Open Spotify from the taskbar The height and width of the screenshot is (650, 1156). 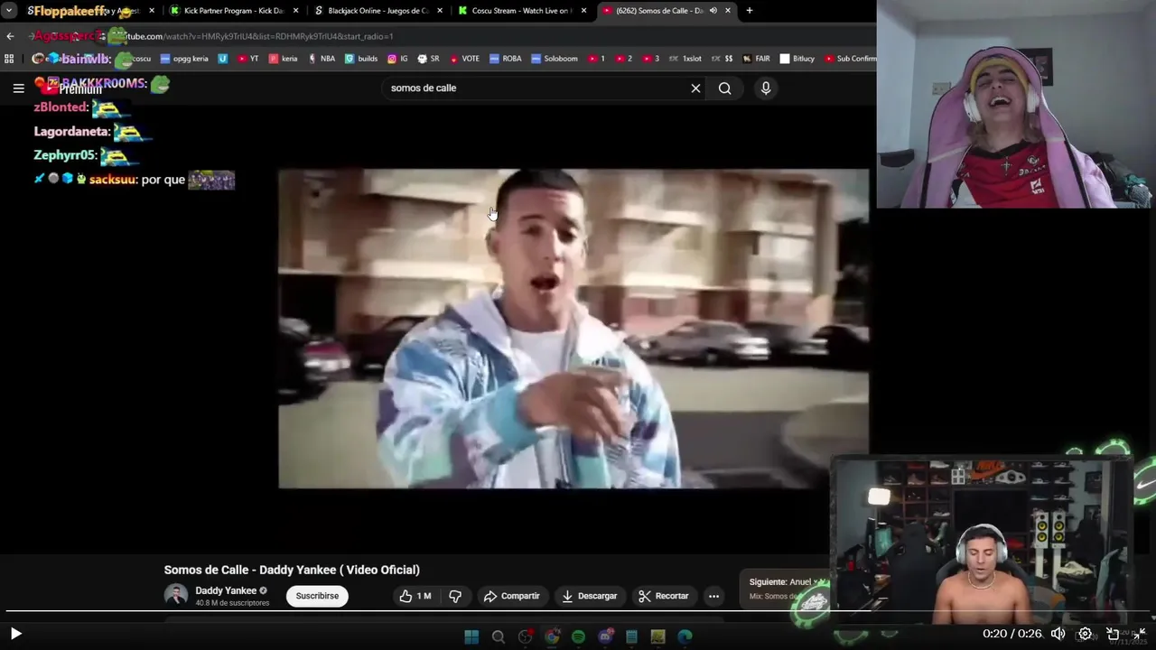pyautogui.click(x=578, y=636)
